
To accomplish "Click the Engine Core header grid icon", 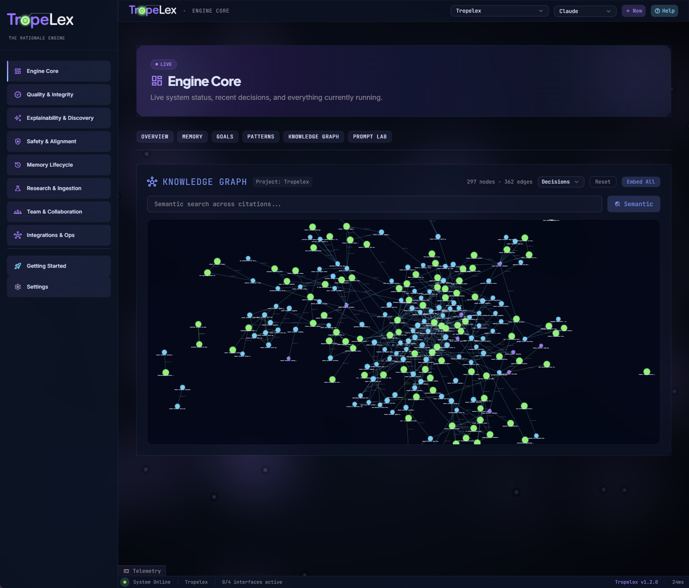I will (x=157, y=81).
